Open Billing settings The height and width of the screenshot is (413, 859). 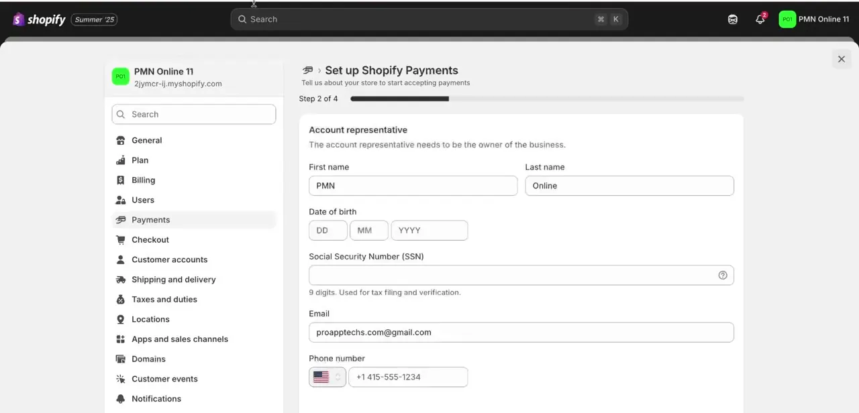click(x=194, y=180)
